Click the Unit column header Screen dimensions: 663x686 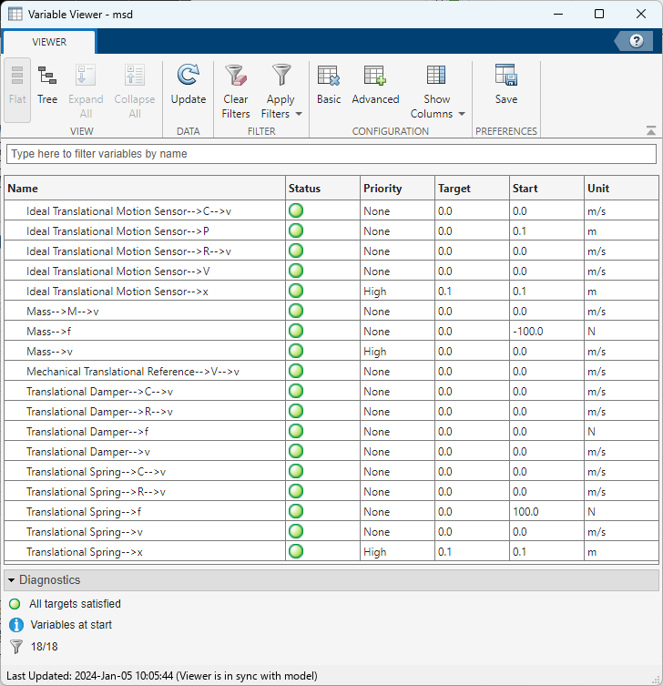(598, 189)
